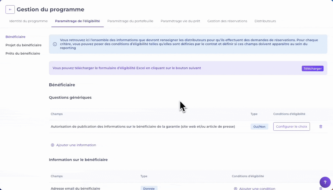Image resolution: width=333 pixels, height=190 pixels.
Task: Delete the Adresse email du bénéficiaire row
Action: (321, 188)
